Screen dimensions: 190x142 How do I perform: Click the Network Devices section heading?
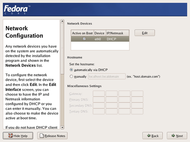pyautogui.click(x=79, y=23)
